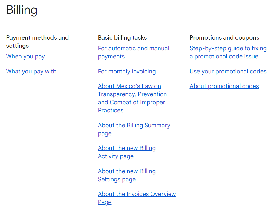Learn about the Invoices Overview Page
This screenshot has height=211, width=271.
point(137,198)
